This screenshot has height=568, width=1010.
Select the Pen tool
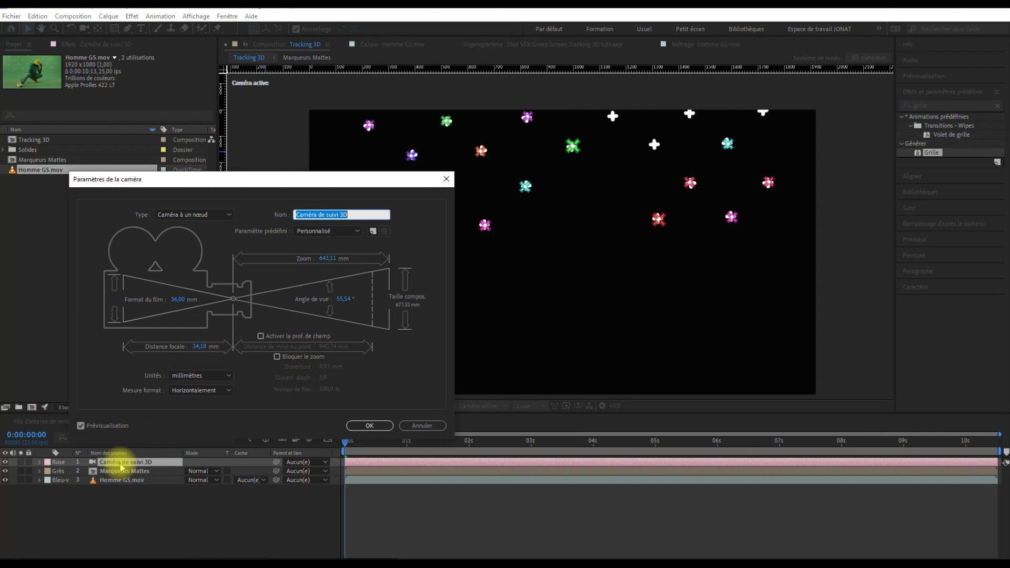click(x=128, y=28)
